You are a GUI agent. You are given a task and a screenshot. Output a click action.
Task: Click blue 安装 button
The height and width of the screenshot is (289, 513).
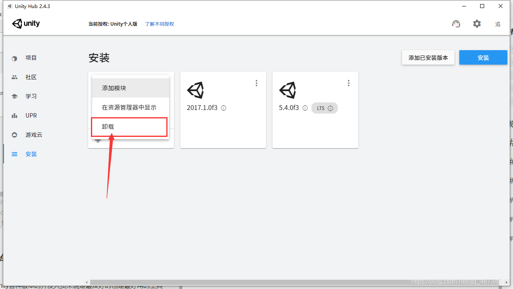tap(483, 57)
